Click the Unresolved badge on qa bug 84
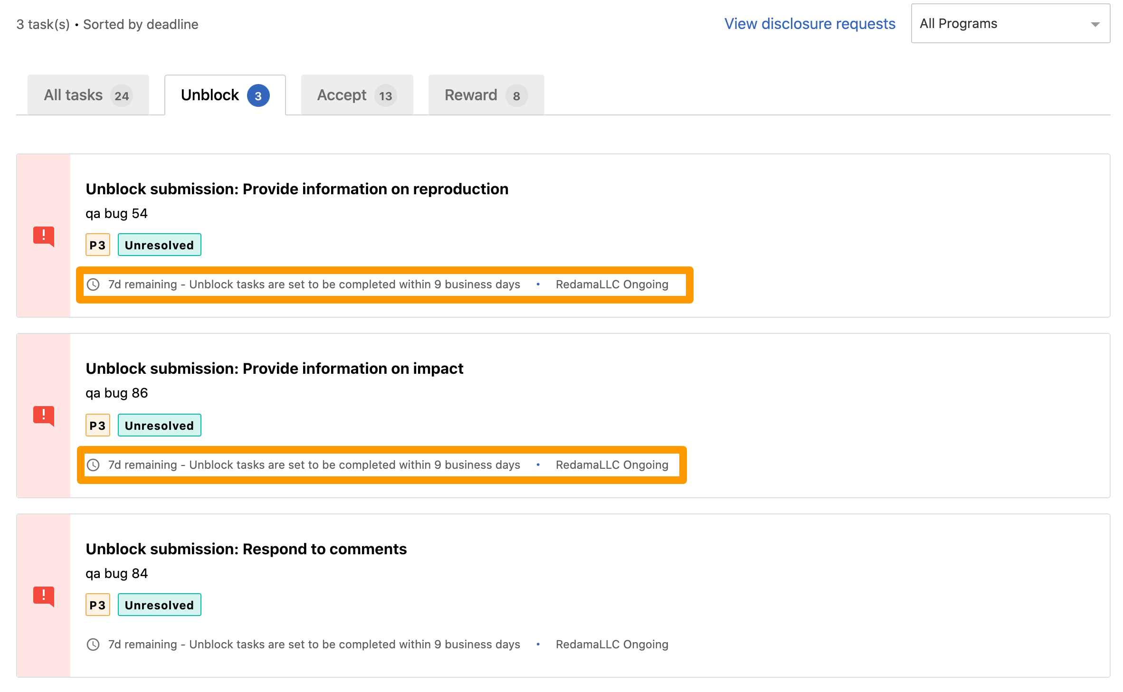 (160, 605)
